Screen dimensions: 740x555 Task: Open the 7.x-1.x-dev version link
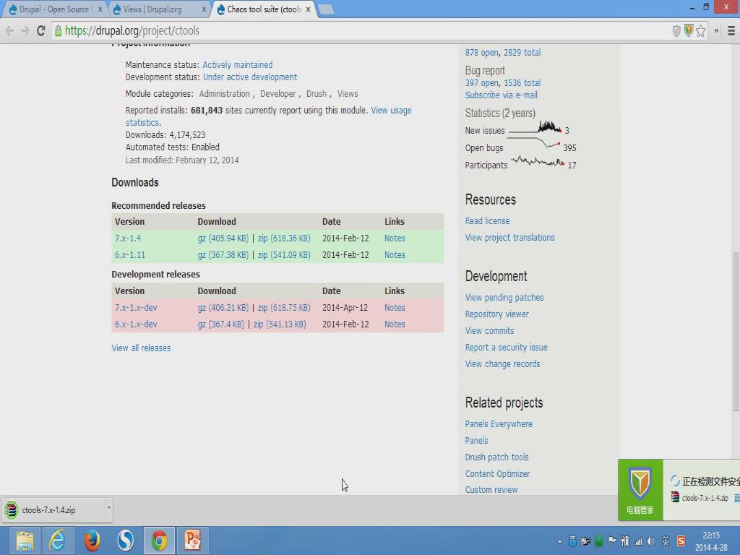click(136, 308)
